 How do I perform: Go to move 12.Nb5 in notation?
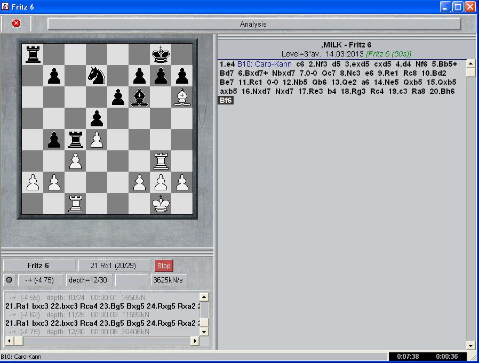tap(295, 82)
